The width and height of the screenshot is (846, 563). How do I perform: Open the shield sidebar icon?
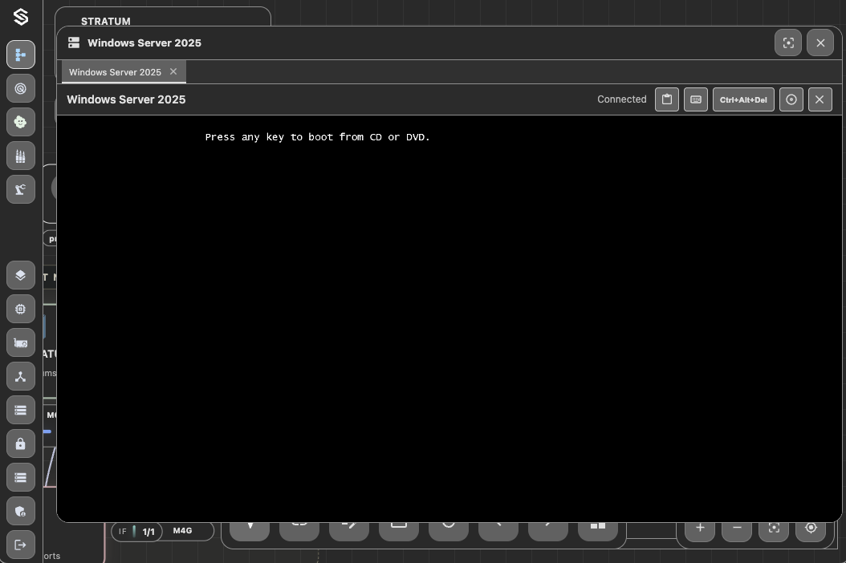tap(21, 511)
